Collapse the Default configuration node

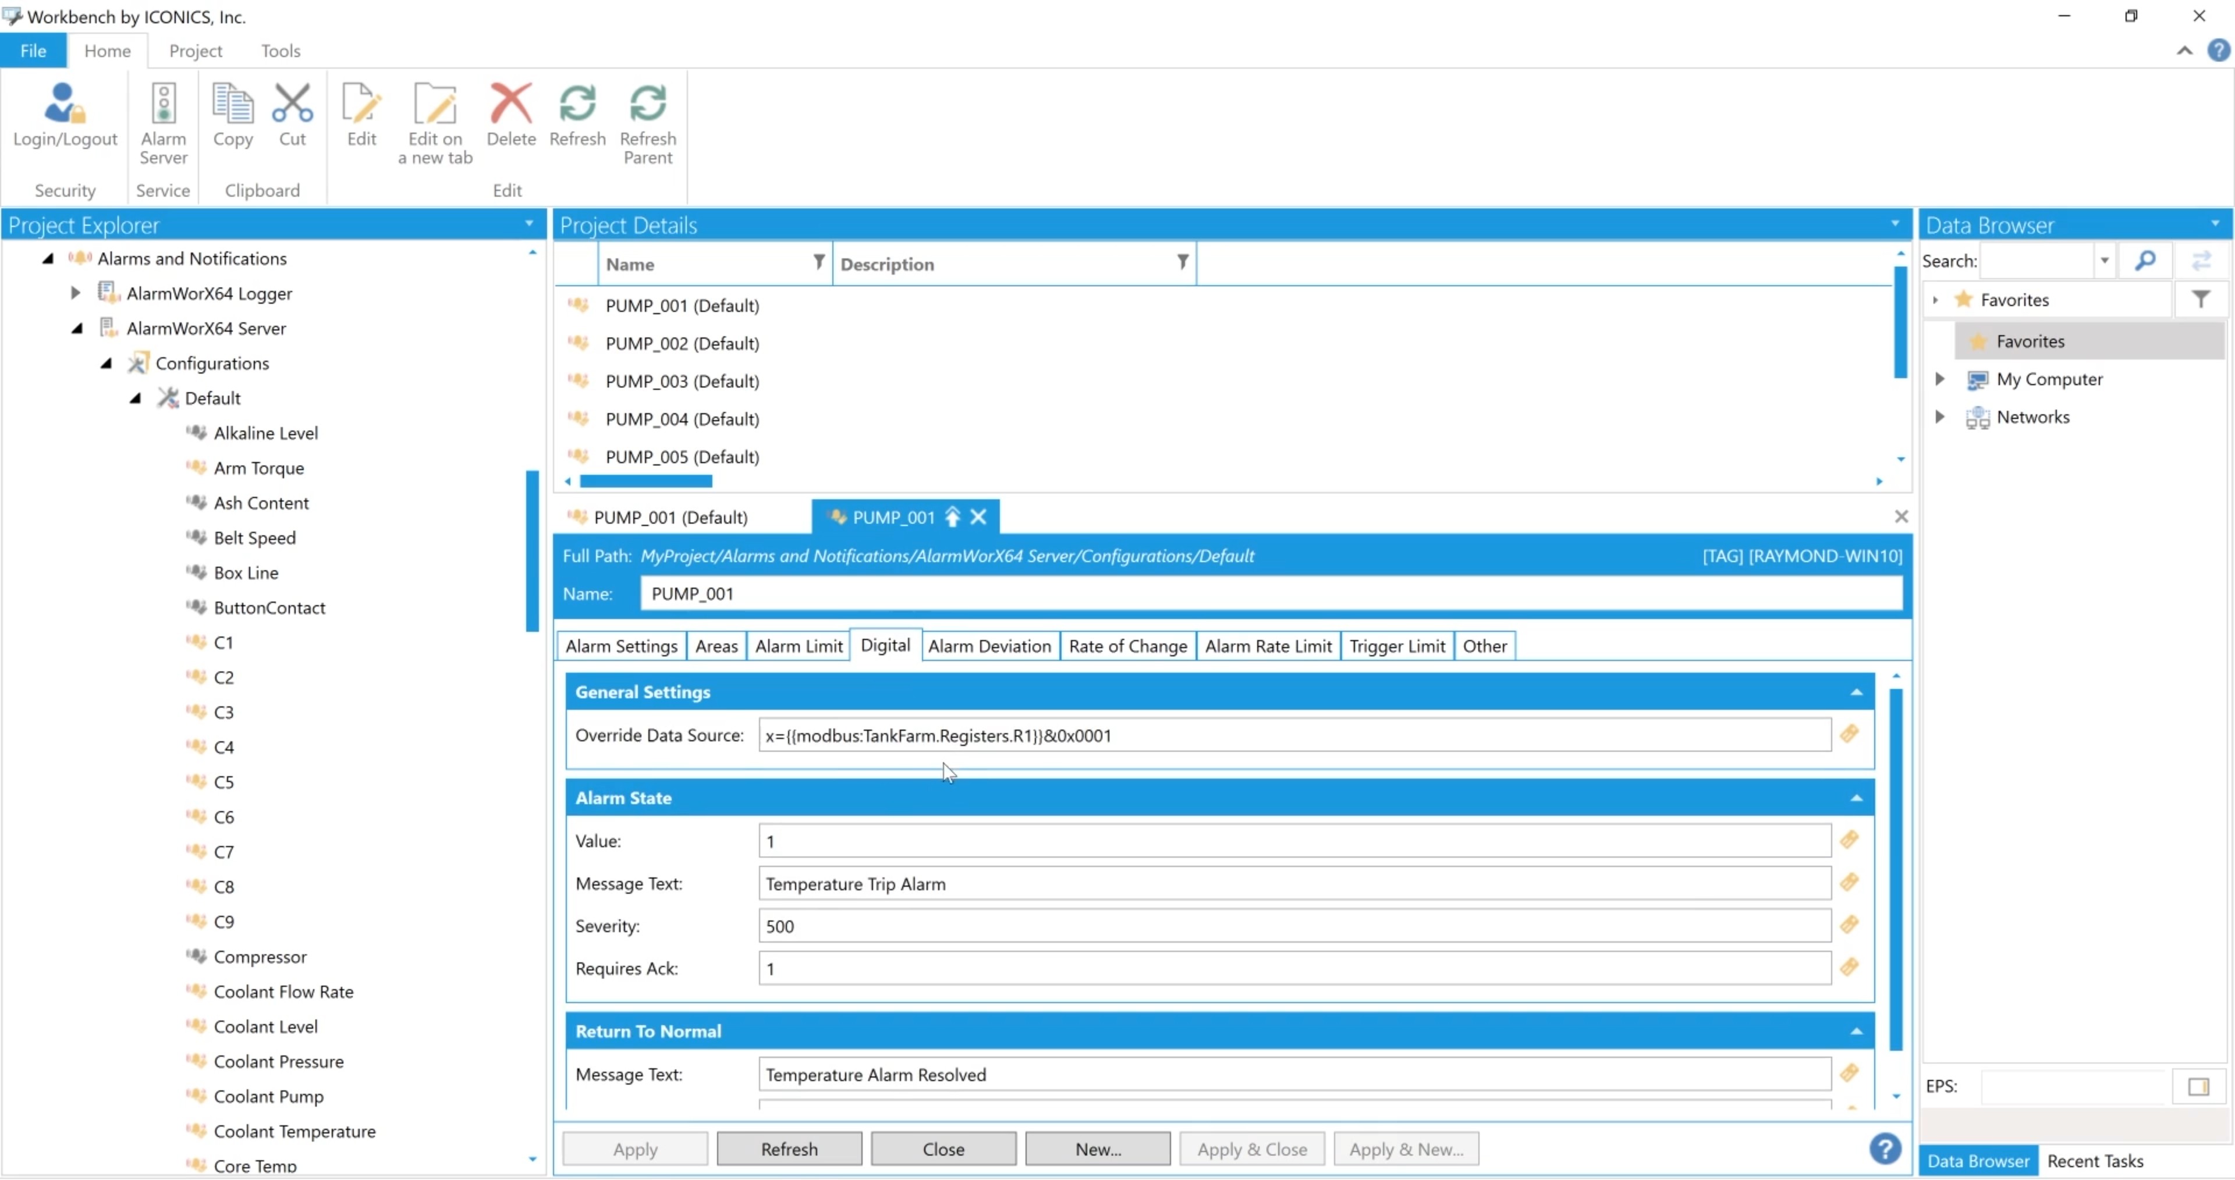pyautogui.click(x=136, y=398)
